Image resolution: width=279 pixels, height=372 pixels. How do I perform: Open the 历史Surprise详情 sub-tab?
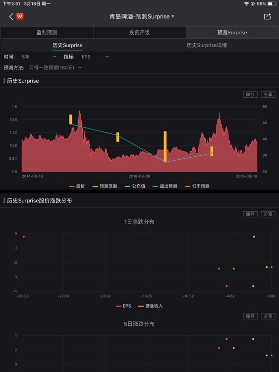[207, 45]
